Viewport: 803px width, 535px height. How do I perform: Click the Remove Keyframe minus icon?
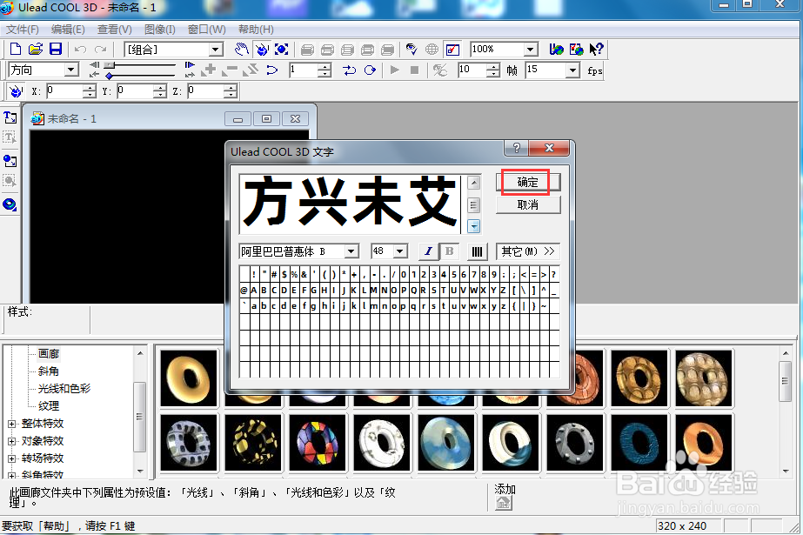(x=230, y=70)
